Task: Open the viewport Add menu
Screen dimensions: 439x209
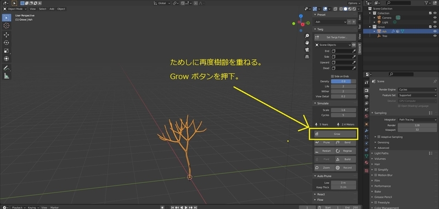Action: 52,9
